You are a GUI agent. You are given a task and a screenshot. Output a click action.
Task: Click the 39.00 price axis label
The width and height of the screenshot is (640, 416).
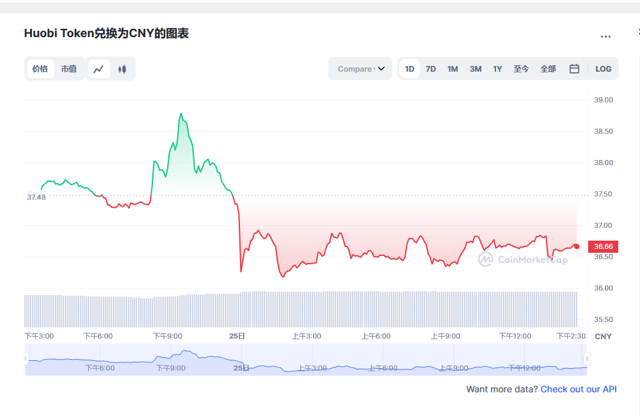pyautogui.click(x=604, y=100)
